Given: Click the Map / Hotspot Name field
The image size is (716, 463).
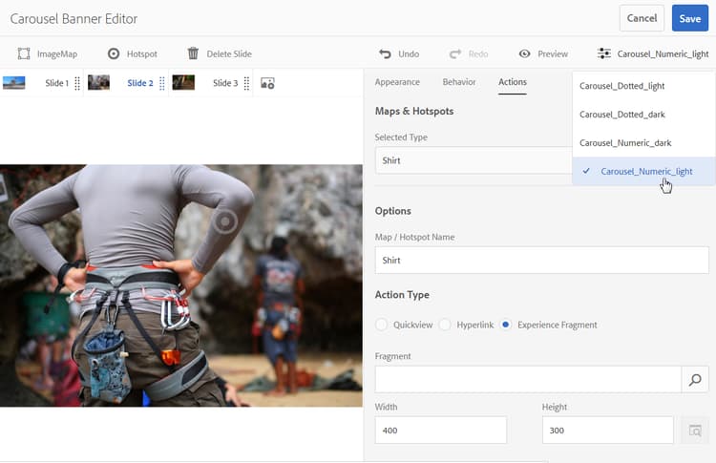Looking at the screenshot, I should [541, 261].
